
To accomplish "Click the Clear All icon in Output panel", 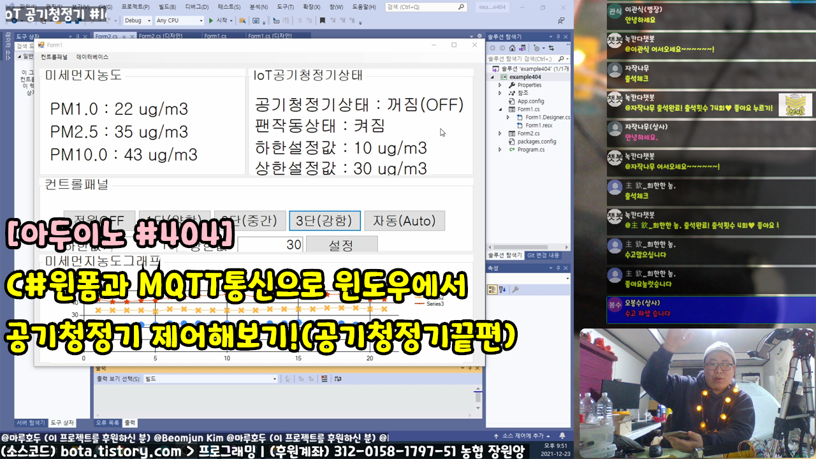I will (324, 379).
